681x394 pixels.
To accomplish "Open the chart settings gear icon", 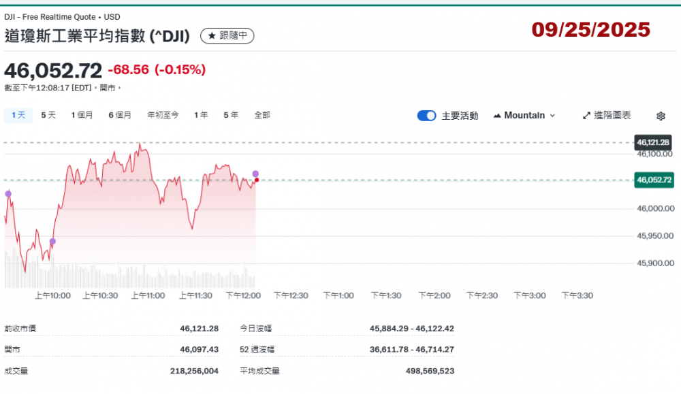I will pos(660,116).
